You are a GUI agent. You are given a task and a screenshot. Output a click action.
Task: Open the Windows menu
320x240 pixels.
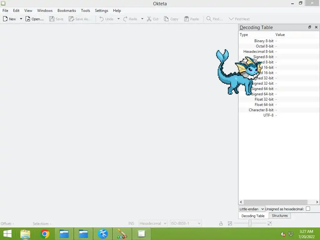coord(45,11)
